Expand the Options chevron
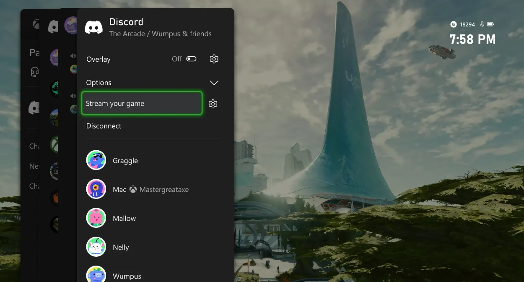Image resolution: width=524 pixels, height=282 pixels. 214,83
